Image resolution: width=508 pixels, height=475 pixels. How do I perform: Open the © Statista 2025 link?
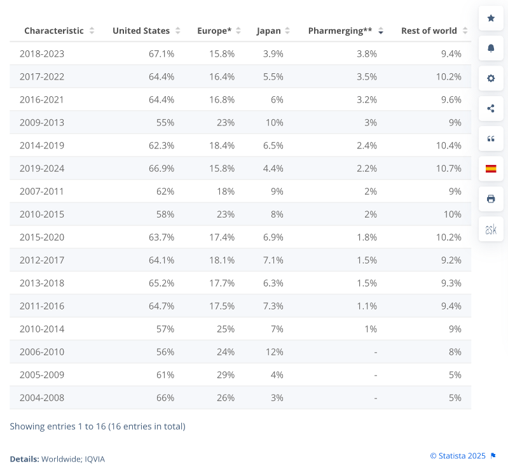pyautogui.click(x=458, y=456)
